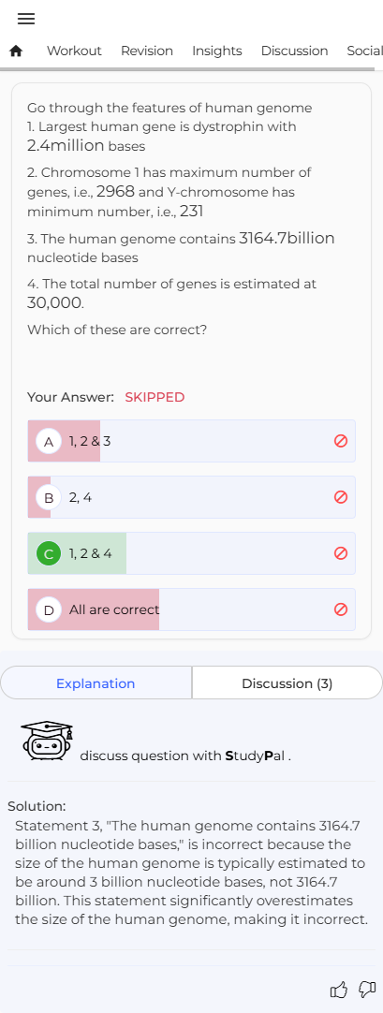Open the Insights tab
Image resolution: width=383 pixels, height=1013 pixels.
tap(217, 51)
